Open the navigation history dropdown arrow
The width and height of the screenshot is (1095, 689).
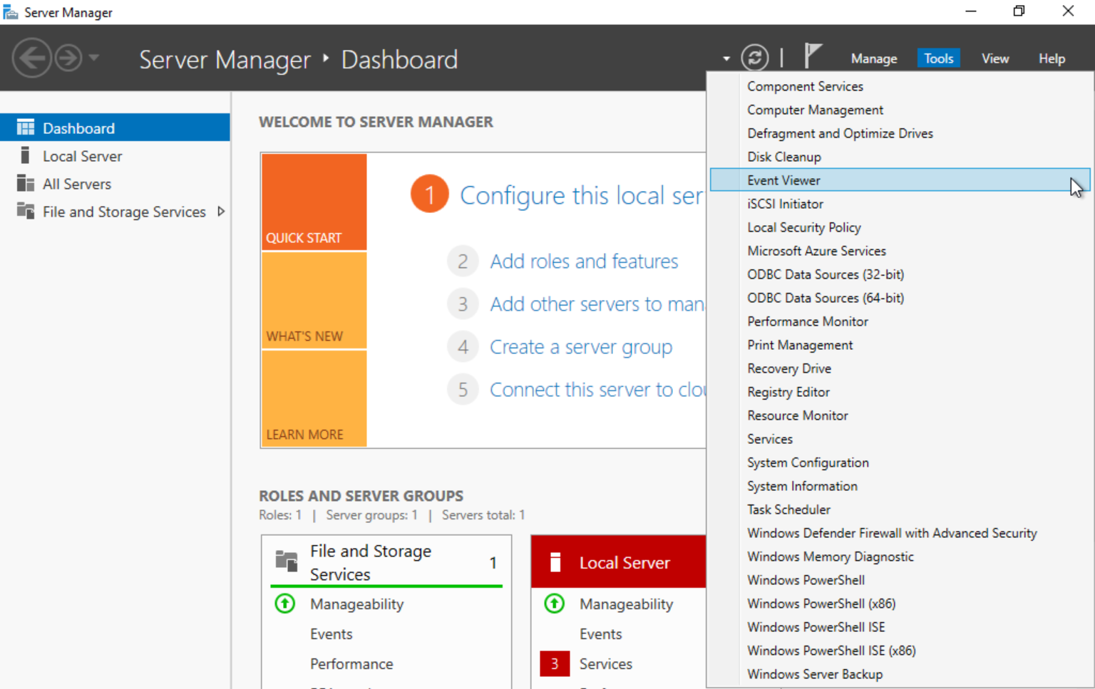(x=93, y=58)
